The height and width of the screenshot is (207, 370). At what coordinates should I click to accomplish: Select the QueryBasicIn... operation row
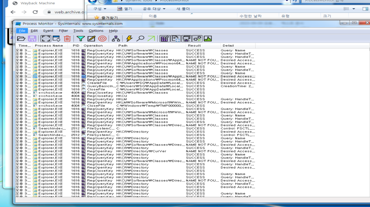point(135,86)
